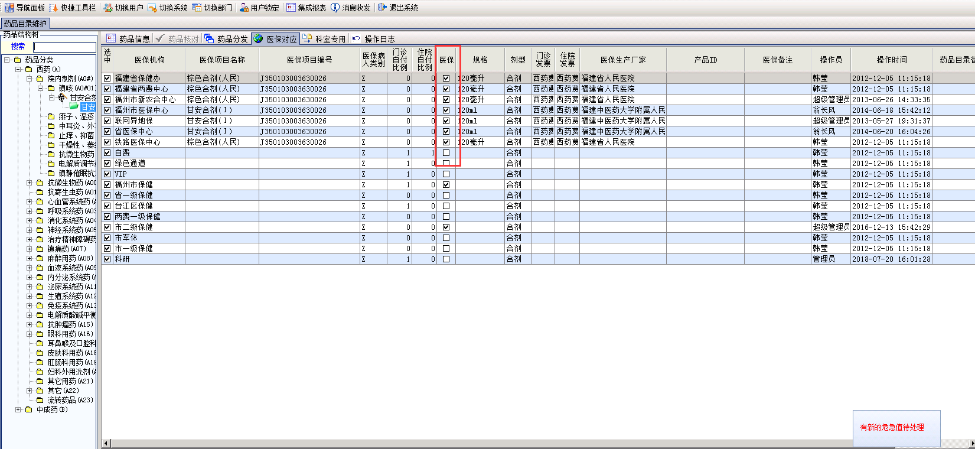The height and width of the screenshot is (449, 975).
Task: Click the 切换用户 switch user icon
Action: click(108, 8)
